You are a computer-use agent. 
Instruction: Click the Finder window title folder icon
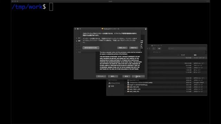pos(152,45)
